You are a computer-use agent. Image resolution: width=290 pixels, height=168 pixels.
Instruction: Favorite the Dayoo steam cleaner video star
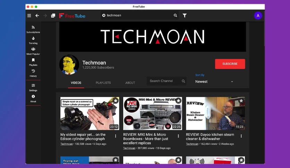pos(241,101)
